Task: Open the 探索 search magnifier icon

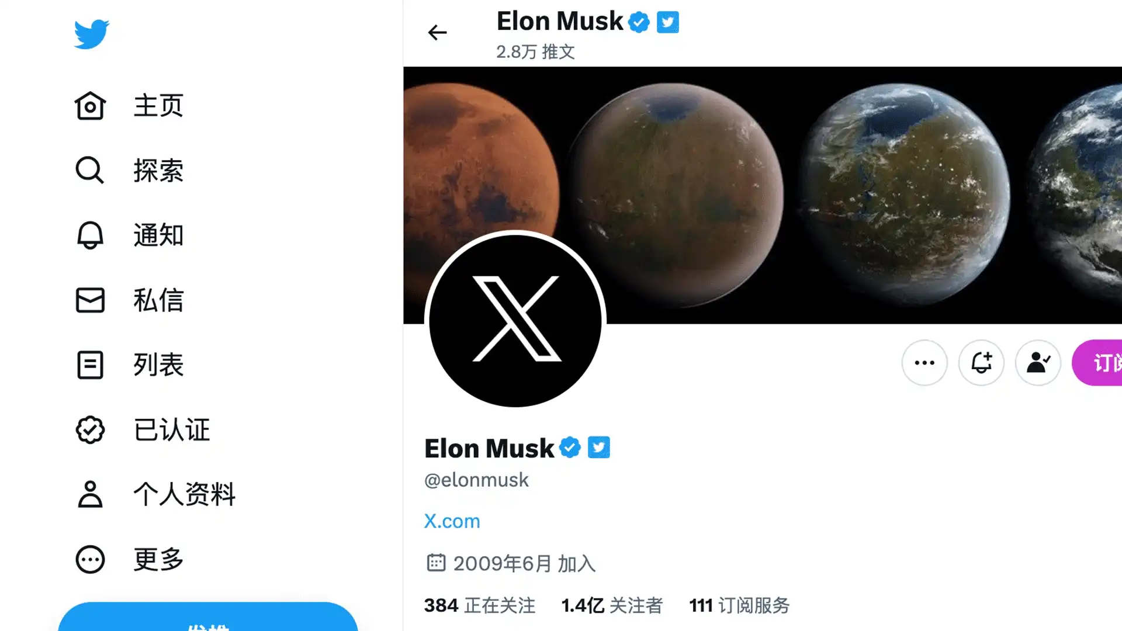Action: tap(90, 170)
